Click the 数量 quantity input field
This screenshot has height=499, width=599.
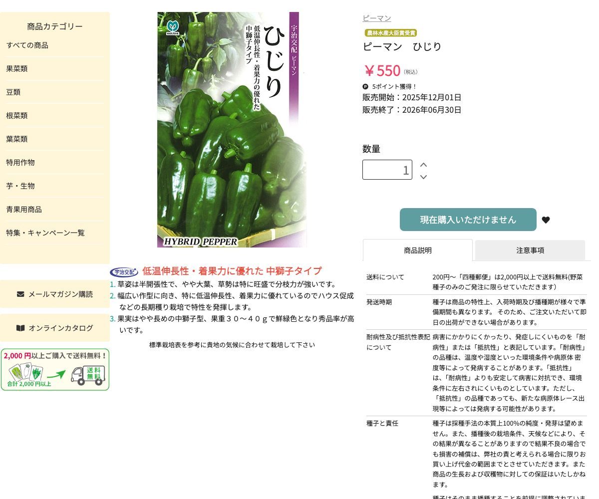coord(387,170)
